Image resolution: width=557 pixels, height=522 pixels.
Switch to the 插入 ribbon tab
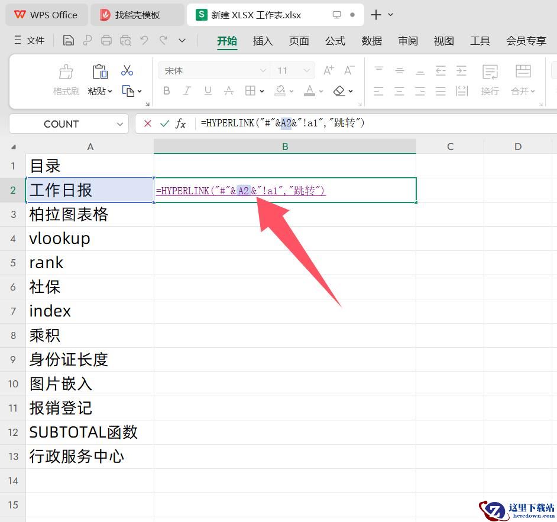click(263, 41)
